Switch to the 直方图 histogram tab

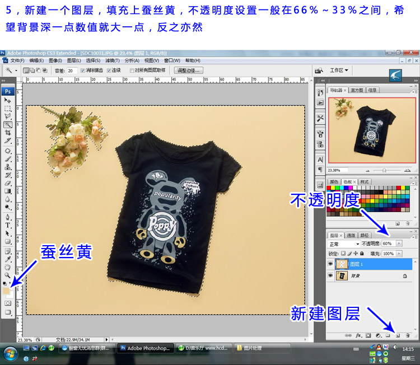pyautogui.click(x=357, y=90)
